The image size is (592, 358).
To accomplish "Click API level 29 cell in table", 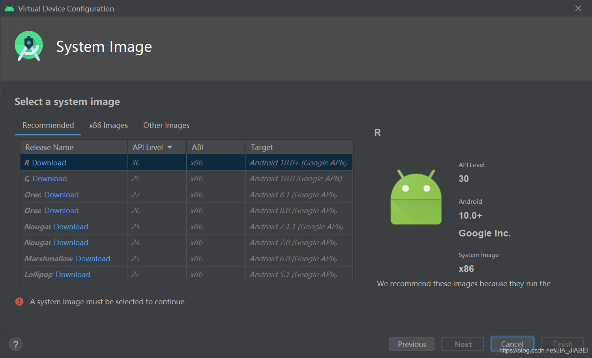I will pyautogui.click(x=157, y=178).
